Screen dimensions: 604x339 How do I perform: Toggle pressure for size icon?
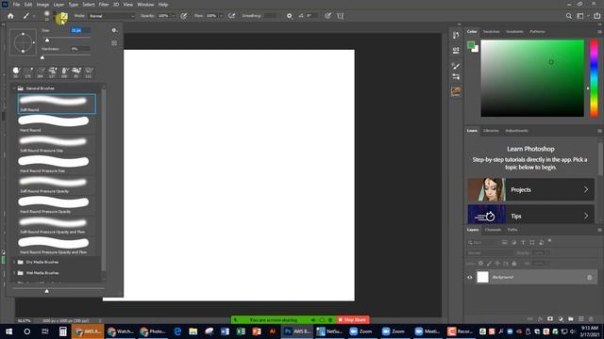327,16
